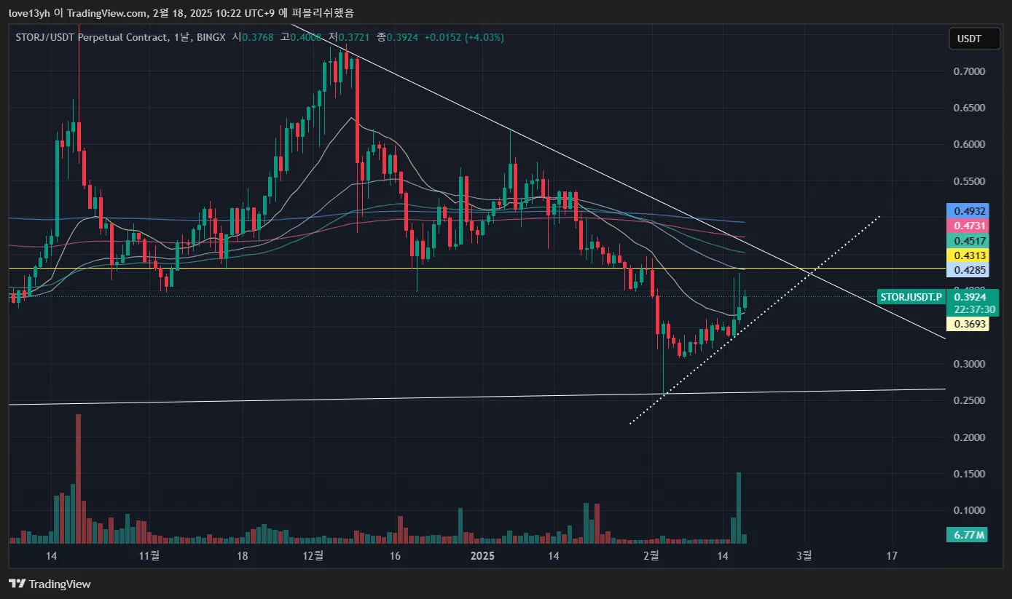Click the change value +0.0152 (+4.03%)
The width and height of the screenshot is (1012, 599).
click(464, 37)
